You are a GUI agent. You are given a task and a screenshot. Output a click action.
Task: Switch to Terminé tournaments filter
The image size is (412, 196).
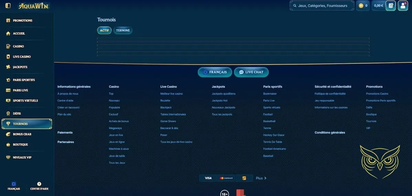click(123, 30)
